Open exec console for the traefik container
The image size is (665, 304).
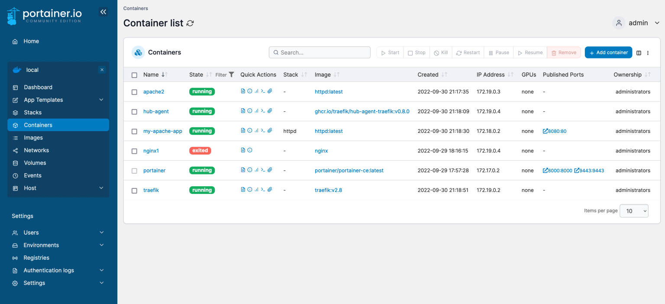click(263, 189)
